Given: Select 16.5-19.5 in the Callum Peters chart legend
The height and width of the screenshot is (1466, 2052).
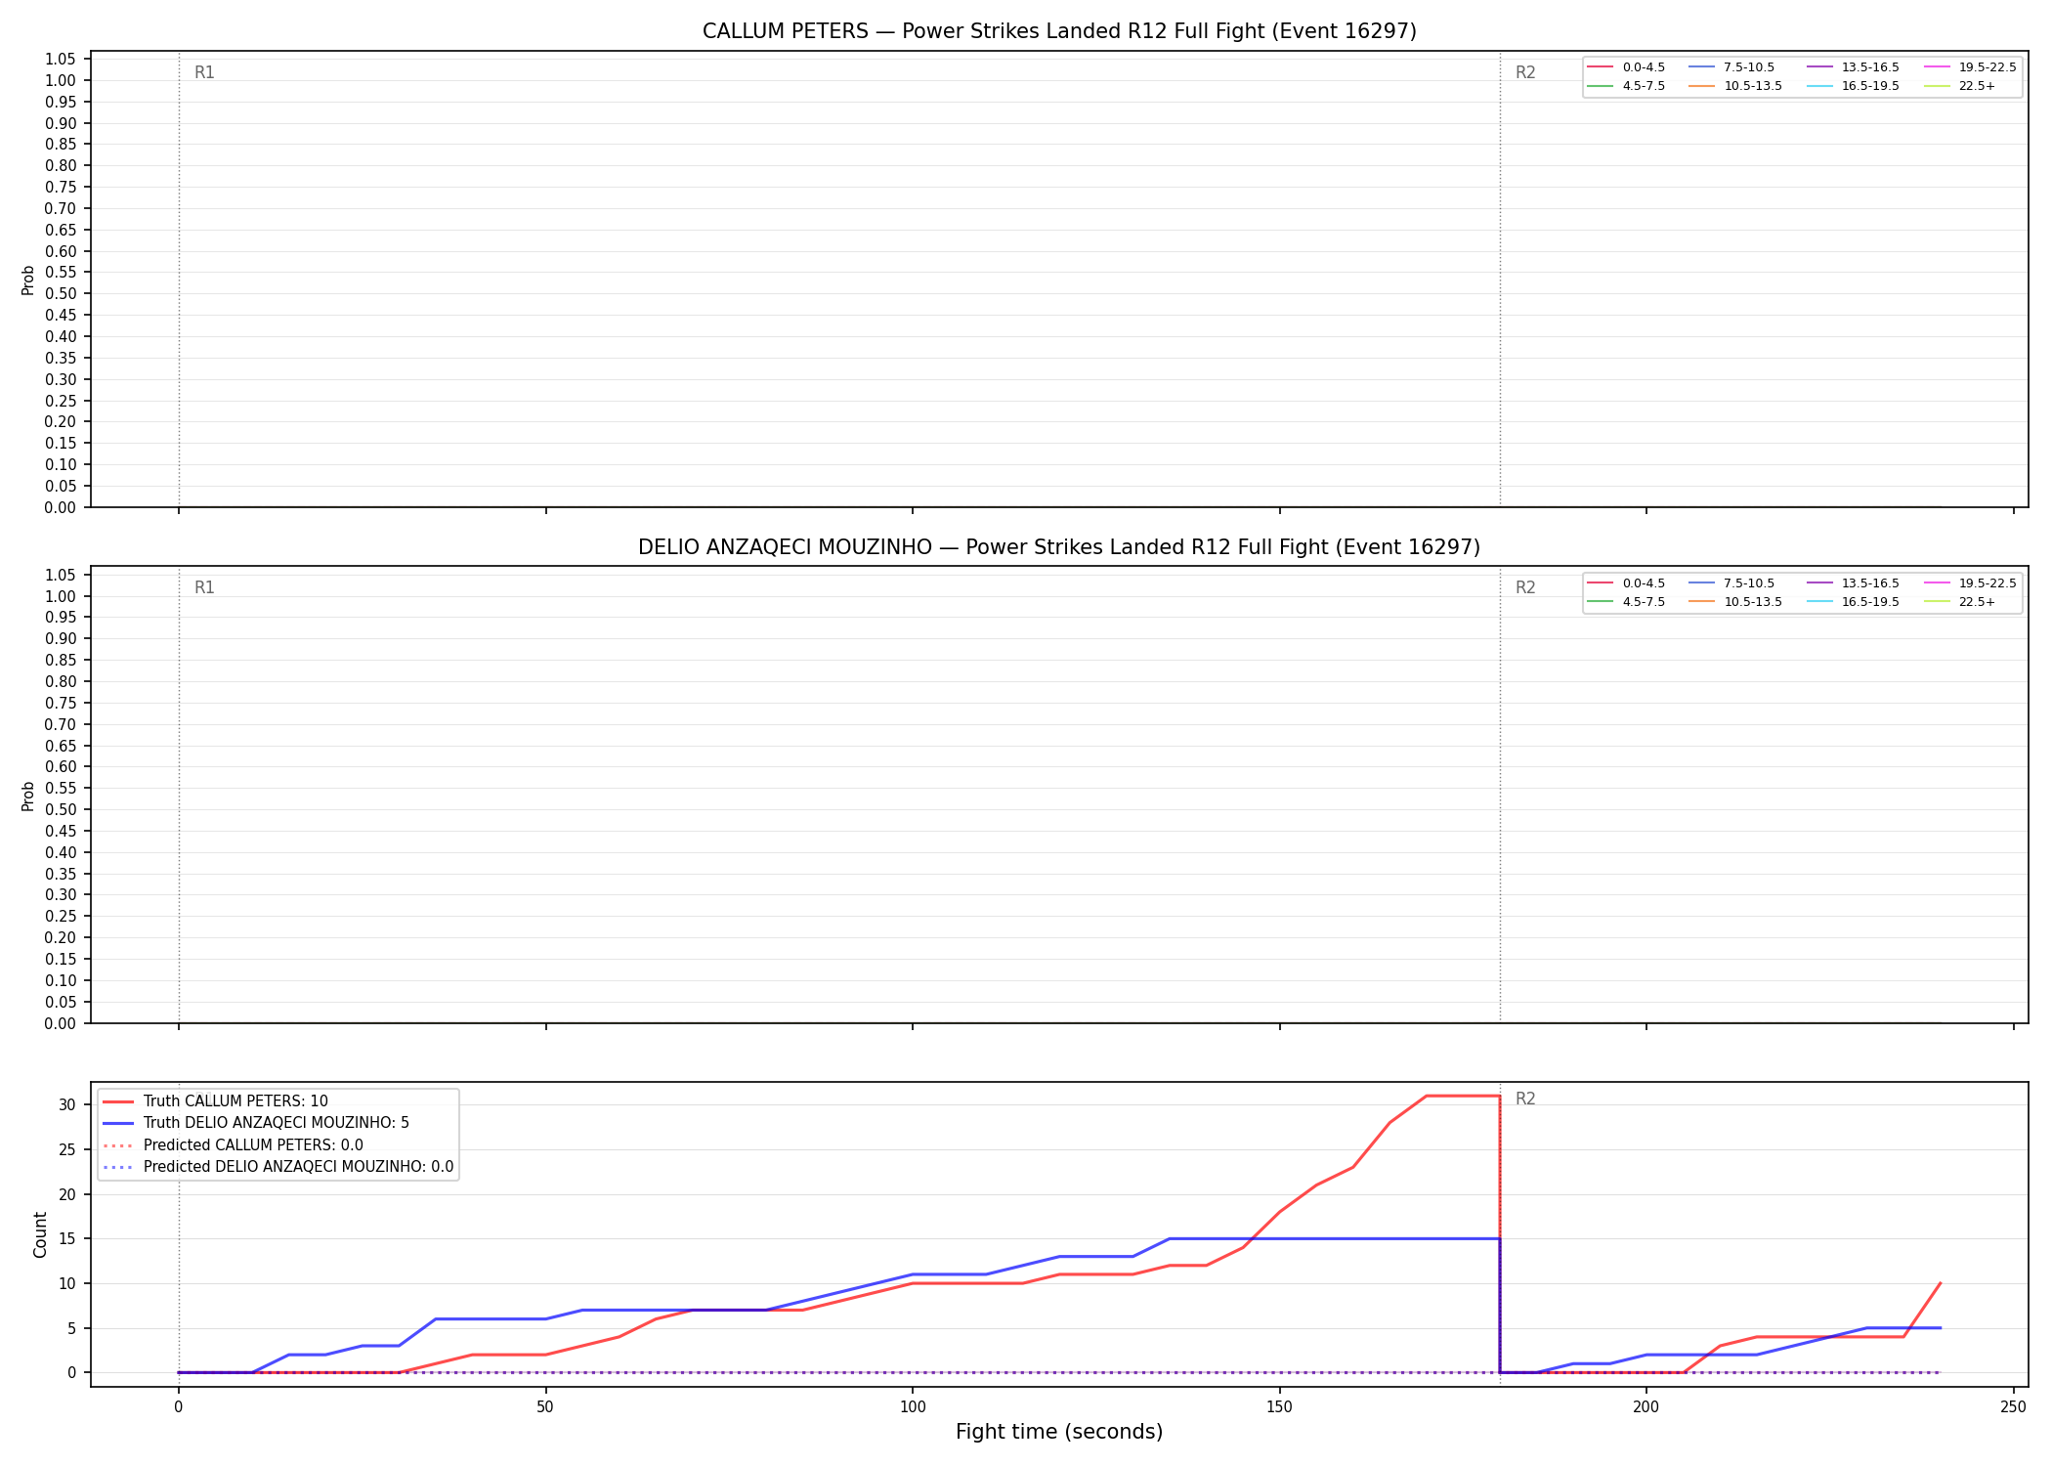Looking at the screenshot, I should point(1854,86).
